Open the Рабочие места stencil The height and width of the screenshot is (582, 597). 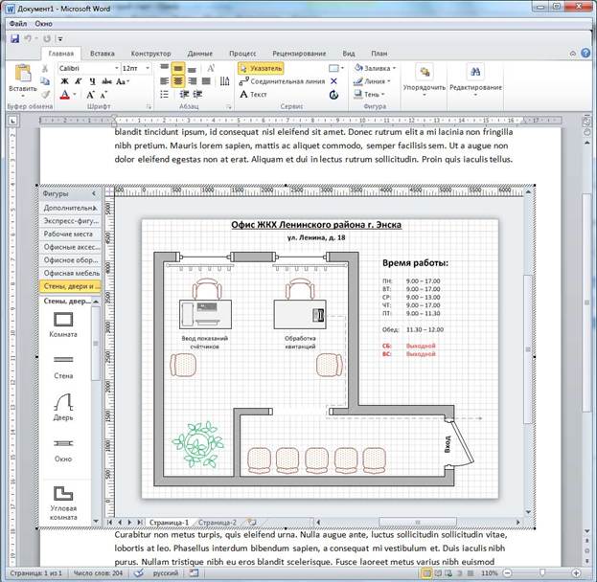coord(71,234)
